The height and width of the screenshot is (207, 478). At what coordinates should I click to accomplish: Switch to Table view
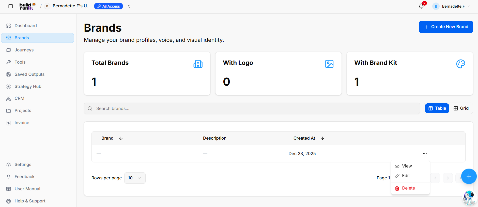tap(437, 108)
